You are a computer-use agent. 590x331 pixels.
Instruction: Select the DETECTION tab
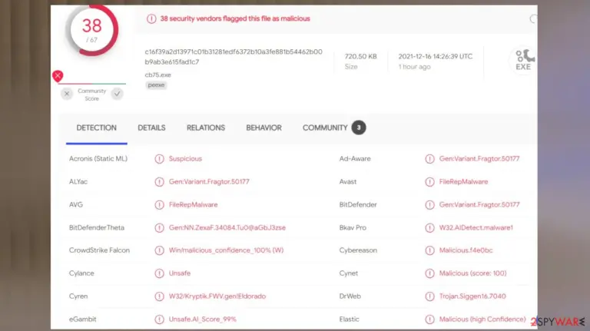tap(96, 128)
